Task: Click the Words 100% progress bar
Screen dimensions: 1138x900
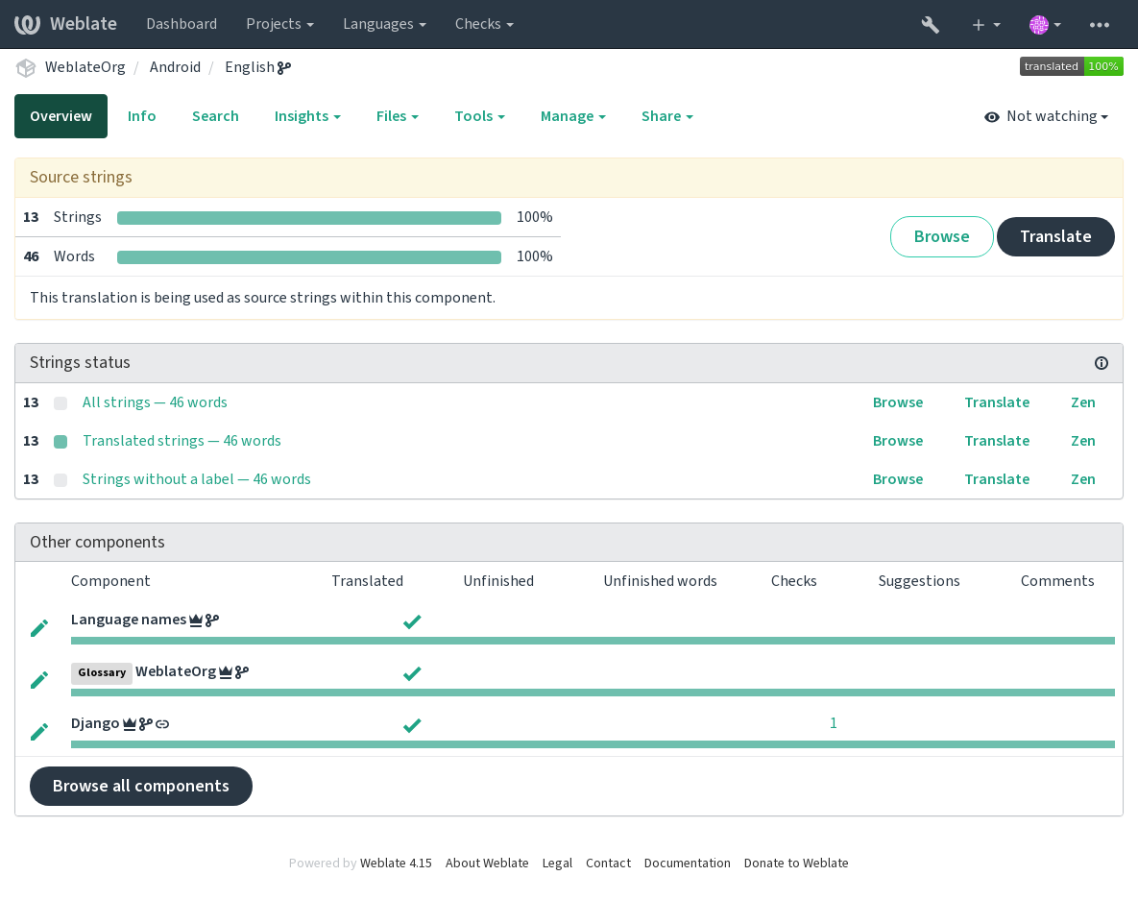Action: (x=309, y=256)
